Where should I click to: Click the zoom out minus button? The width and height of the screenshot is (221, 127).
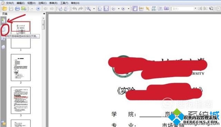point(114,9)
